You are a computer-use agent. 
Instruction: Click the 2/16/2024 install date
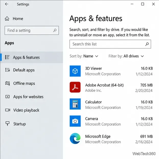pos(144,142)
